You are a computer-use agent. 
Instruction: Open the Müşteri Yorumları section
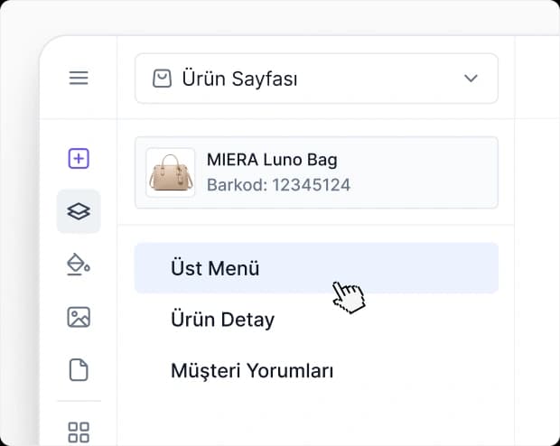click(x=252, y=371)
